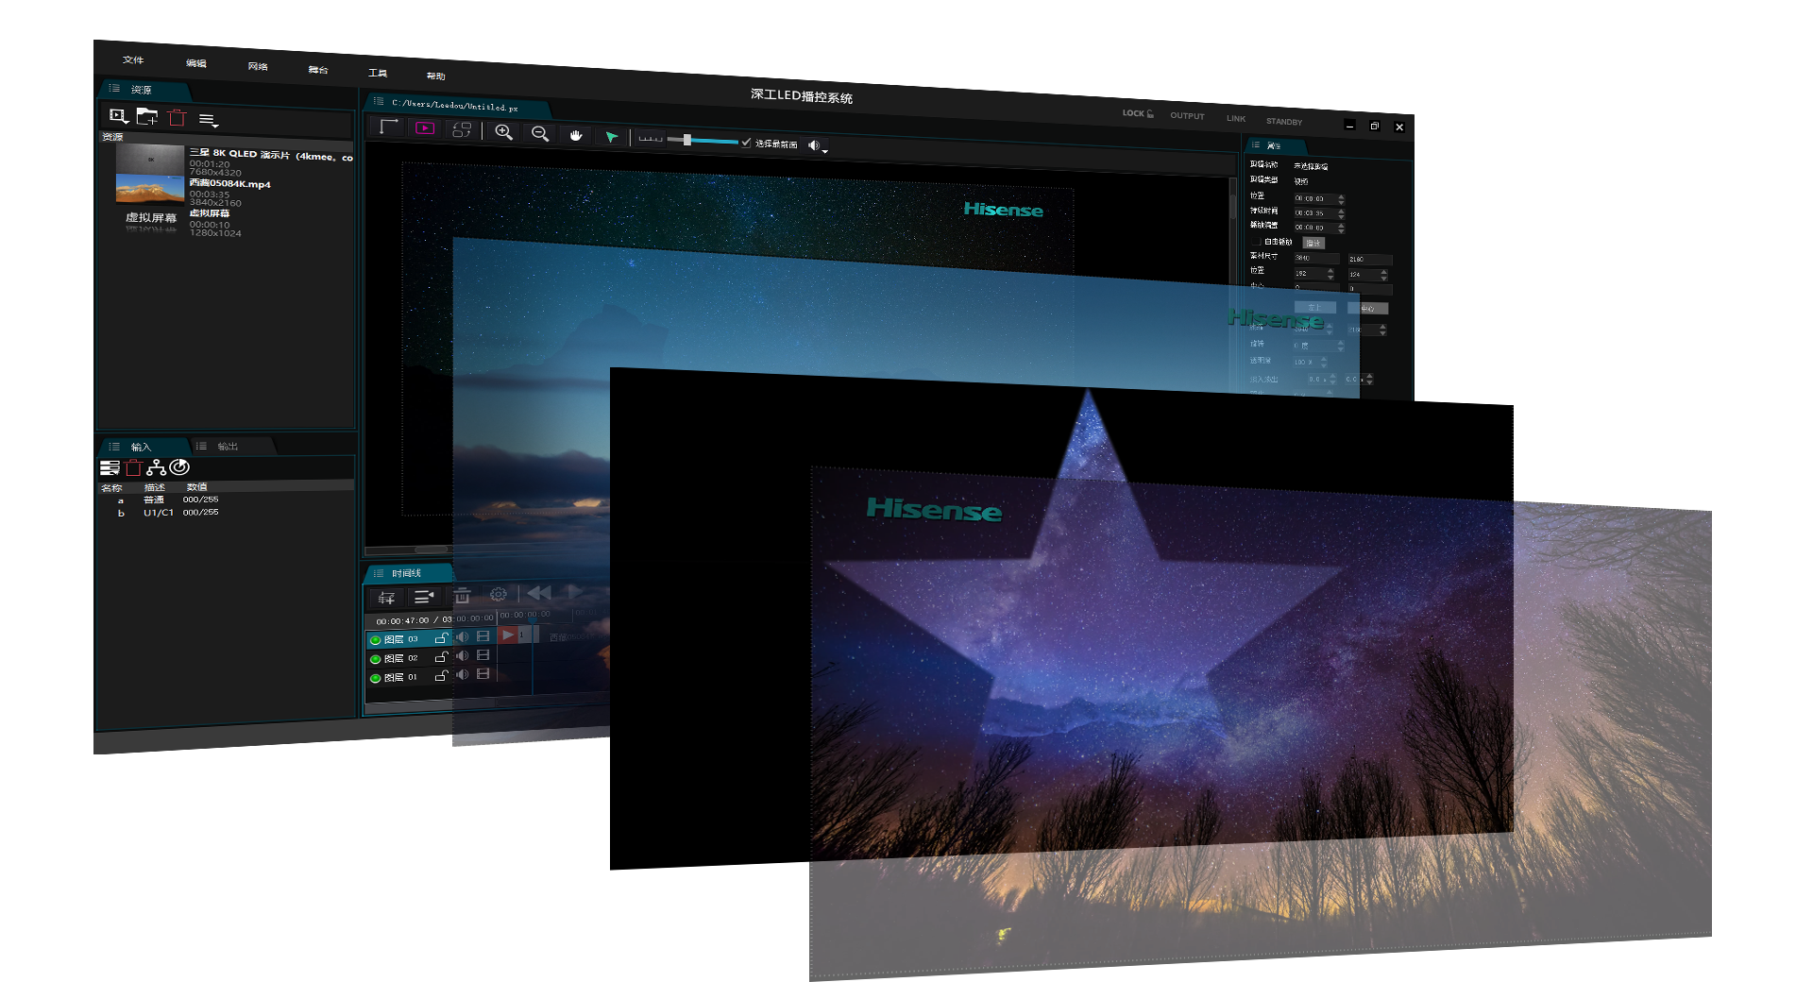Click the timeline rewind button
This screenshot has height=982, width=1813.
[x=539, y=593]
